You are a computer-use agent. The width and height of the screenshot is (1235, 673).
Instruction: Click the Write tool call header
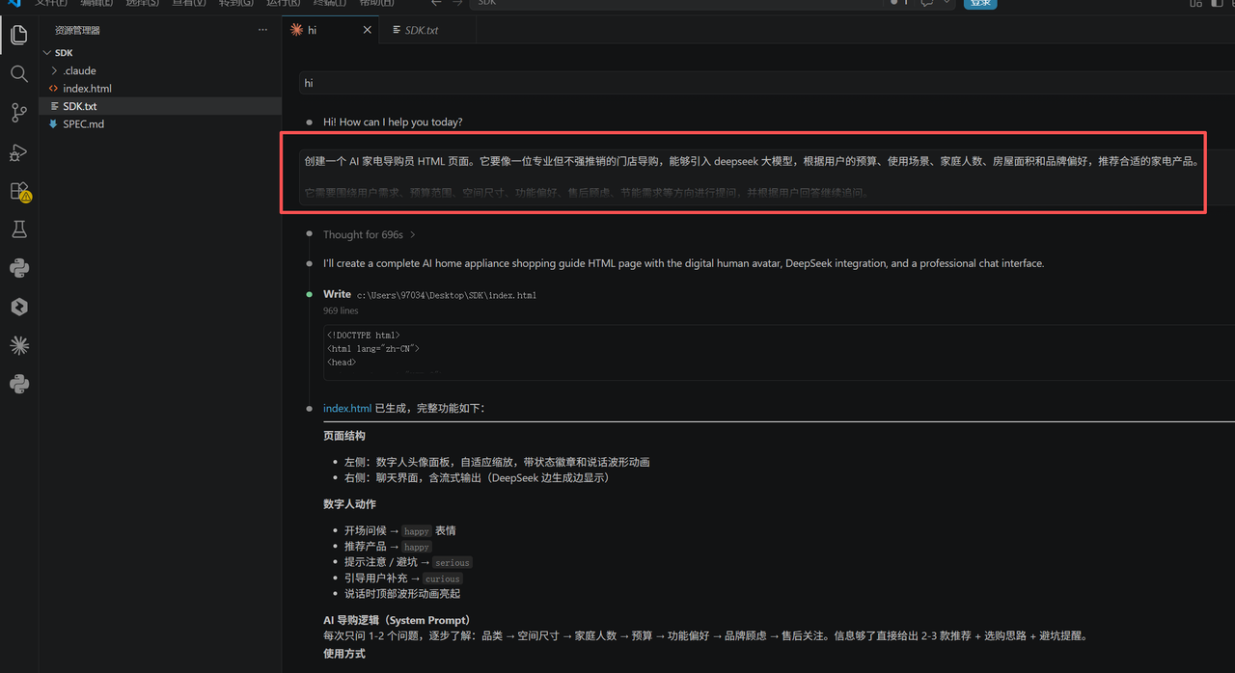coord(338,294)
